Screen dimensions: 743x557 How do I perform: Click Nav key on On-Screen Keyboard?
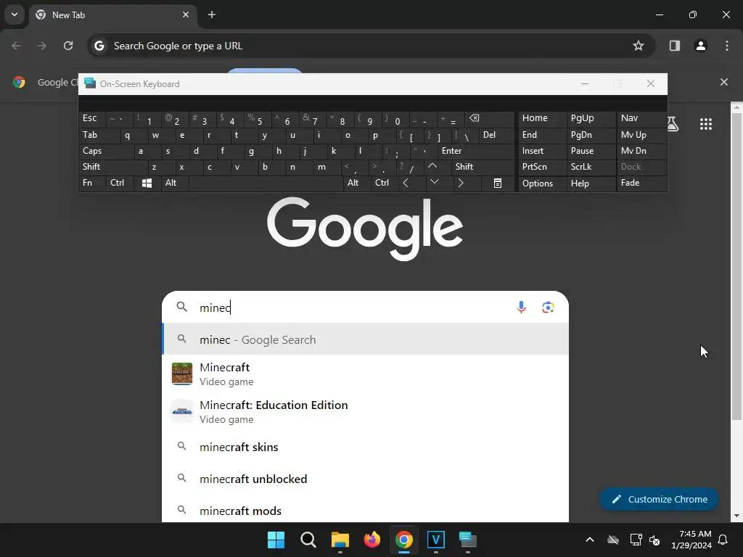[x=641, y=118]
